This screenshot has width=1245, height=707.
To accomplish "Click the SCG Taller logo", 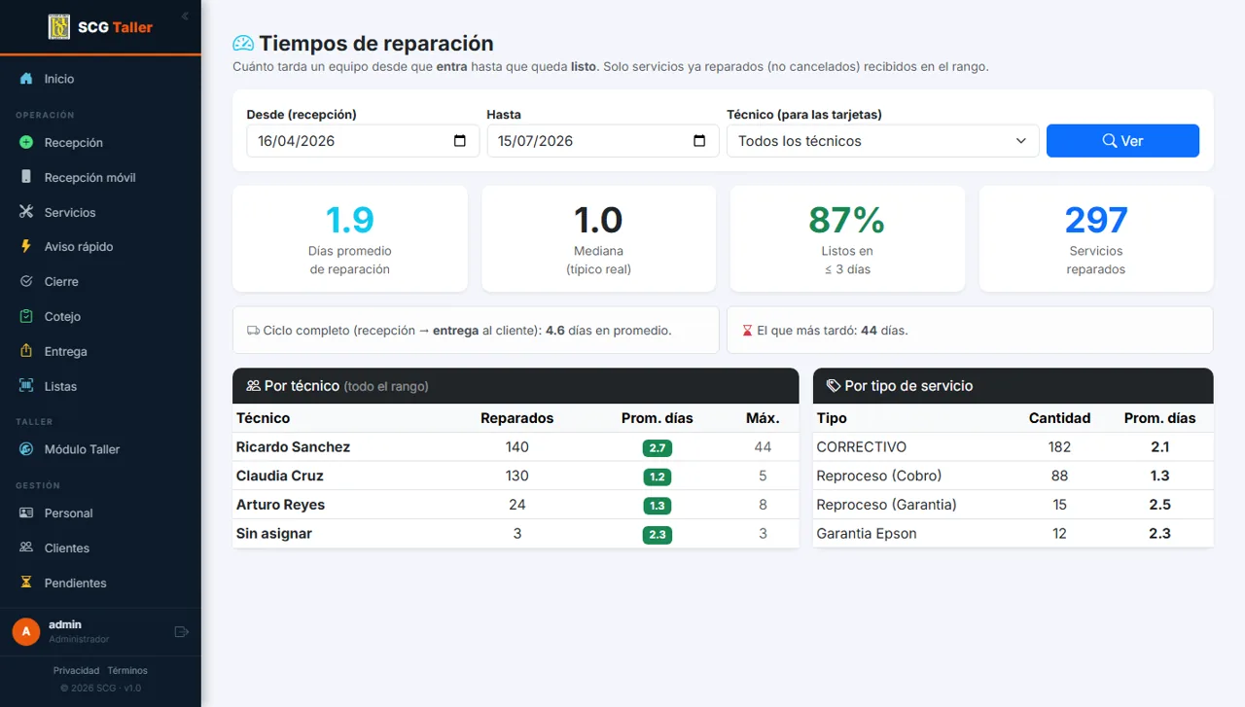I will (100, 27).
